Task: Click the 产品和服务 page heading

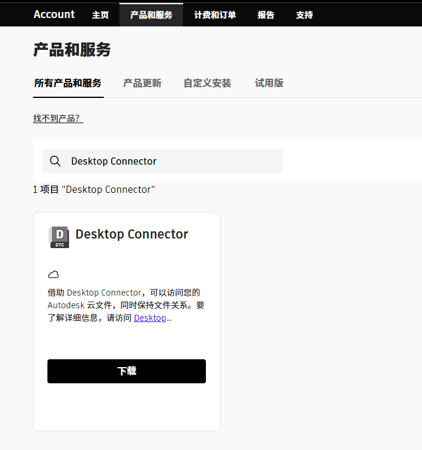Action: click(x=72, y=50)
